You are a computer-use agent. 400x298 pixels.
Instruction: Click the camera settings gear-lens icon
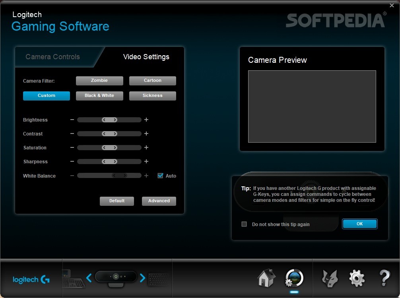point(294,278)
